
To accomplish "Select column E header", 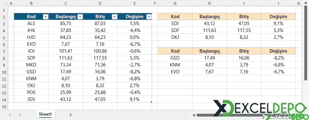I will [134, 3].
